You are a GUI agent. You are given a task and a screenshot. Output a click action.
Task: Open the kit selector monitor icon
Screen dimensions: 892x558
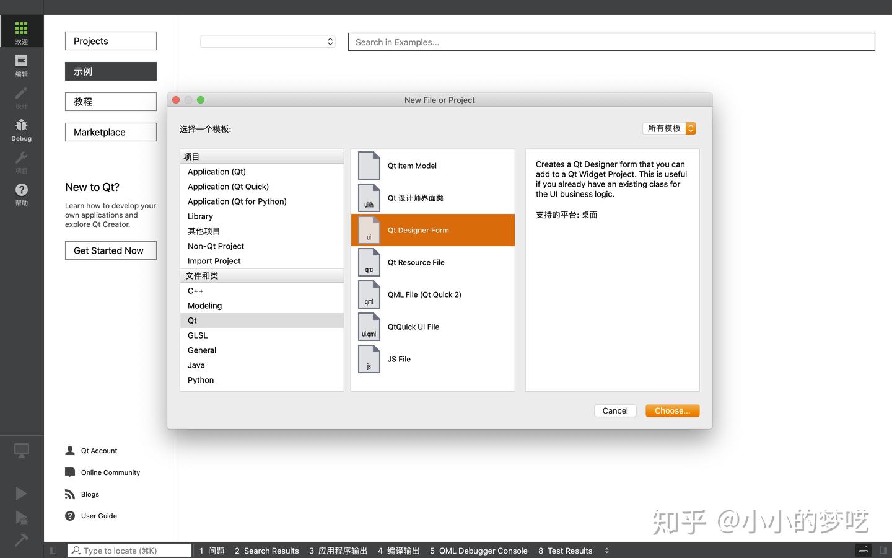click(21, 451)
